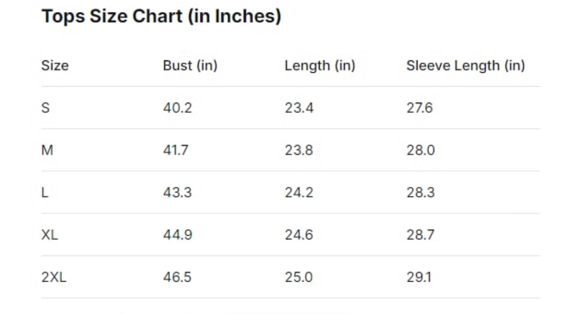Select the L size row label
Viewport: 565px width, 314px height.
coord(44,192)
